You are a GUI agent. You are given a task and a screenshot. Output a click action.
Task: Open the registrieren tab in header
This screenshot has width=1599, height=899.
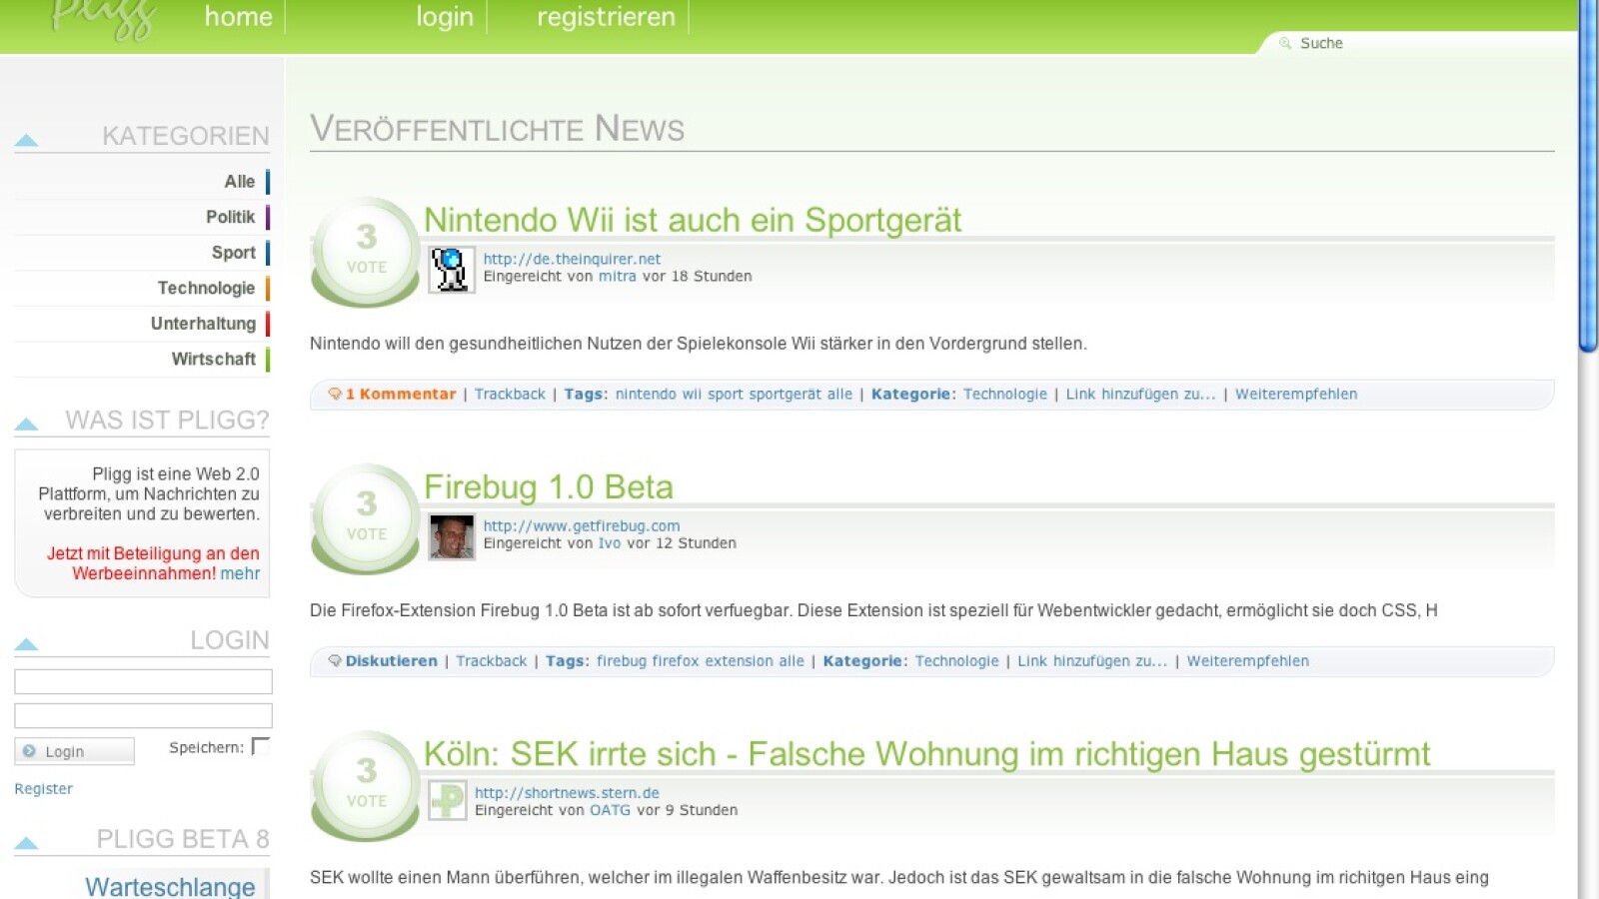606,17
